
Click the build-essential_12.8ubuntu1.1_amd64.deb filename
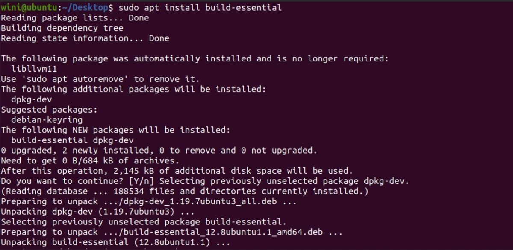click(x=222, y=232)
